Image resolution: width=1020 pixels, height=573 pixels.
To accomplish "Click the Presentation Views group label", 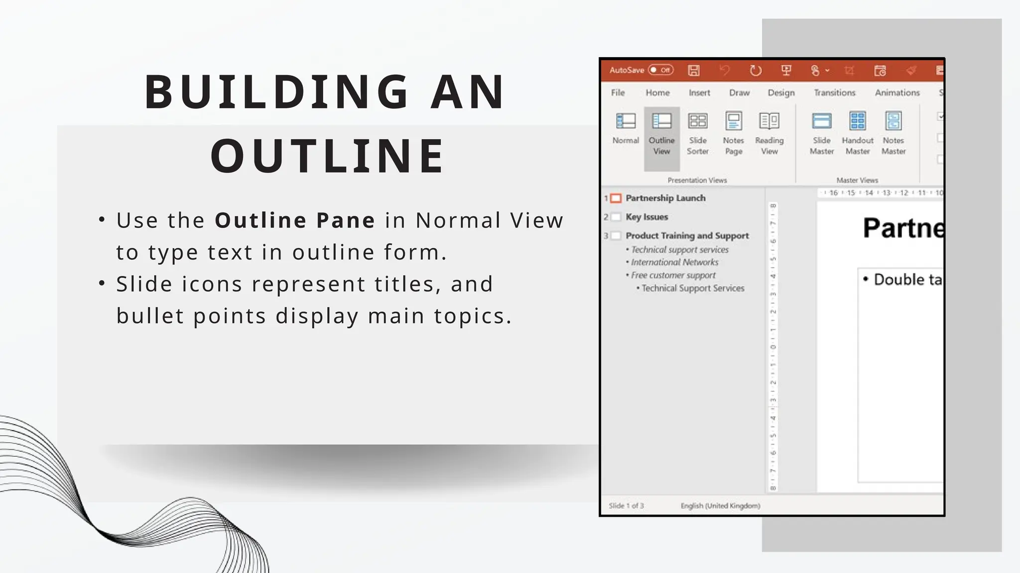I will pyautogui.click(x=697, y=180).
